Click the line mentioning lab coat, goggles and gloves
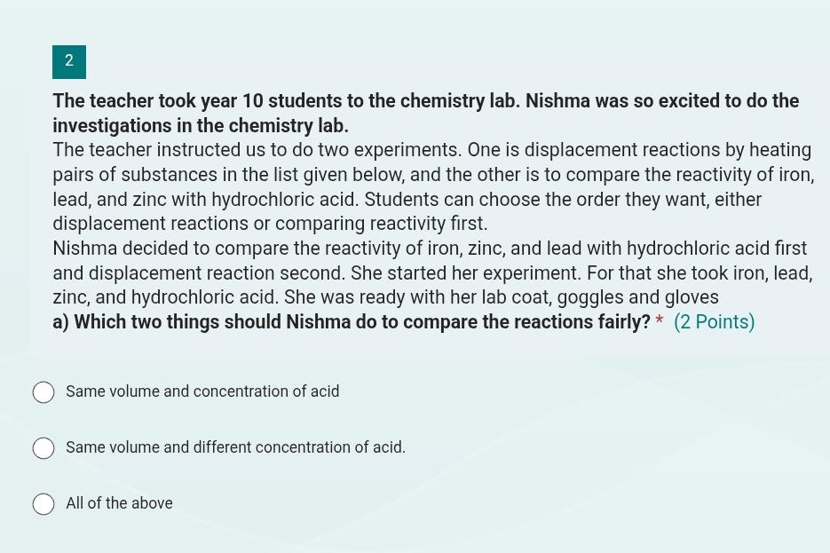The width and height of the screenshot is (830, 553). pyautogui.click(x=385, y=297)
